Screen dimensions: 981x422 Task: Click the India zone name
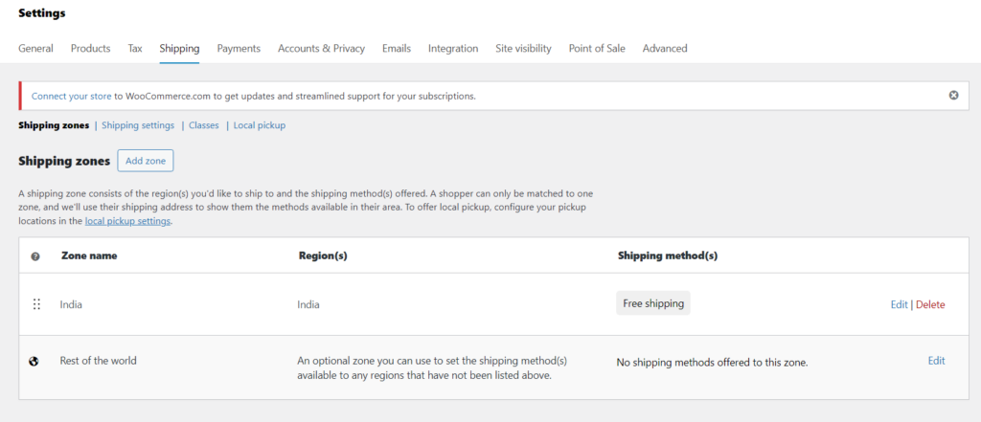pos(71,304)
